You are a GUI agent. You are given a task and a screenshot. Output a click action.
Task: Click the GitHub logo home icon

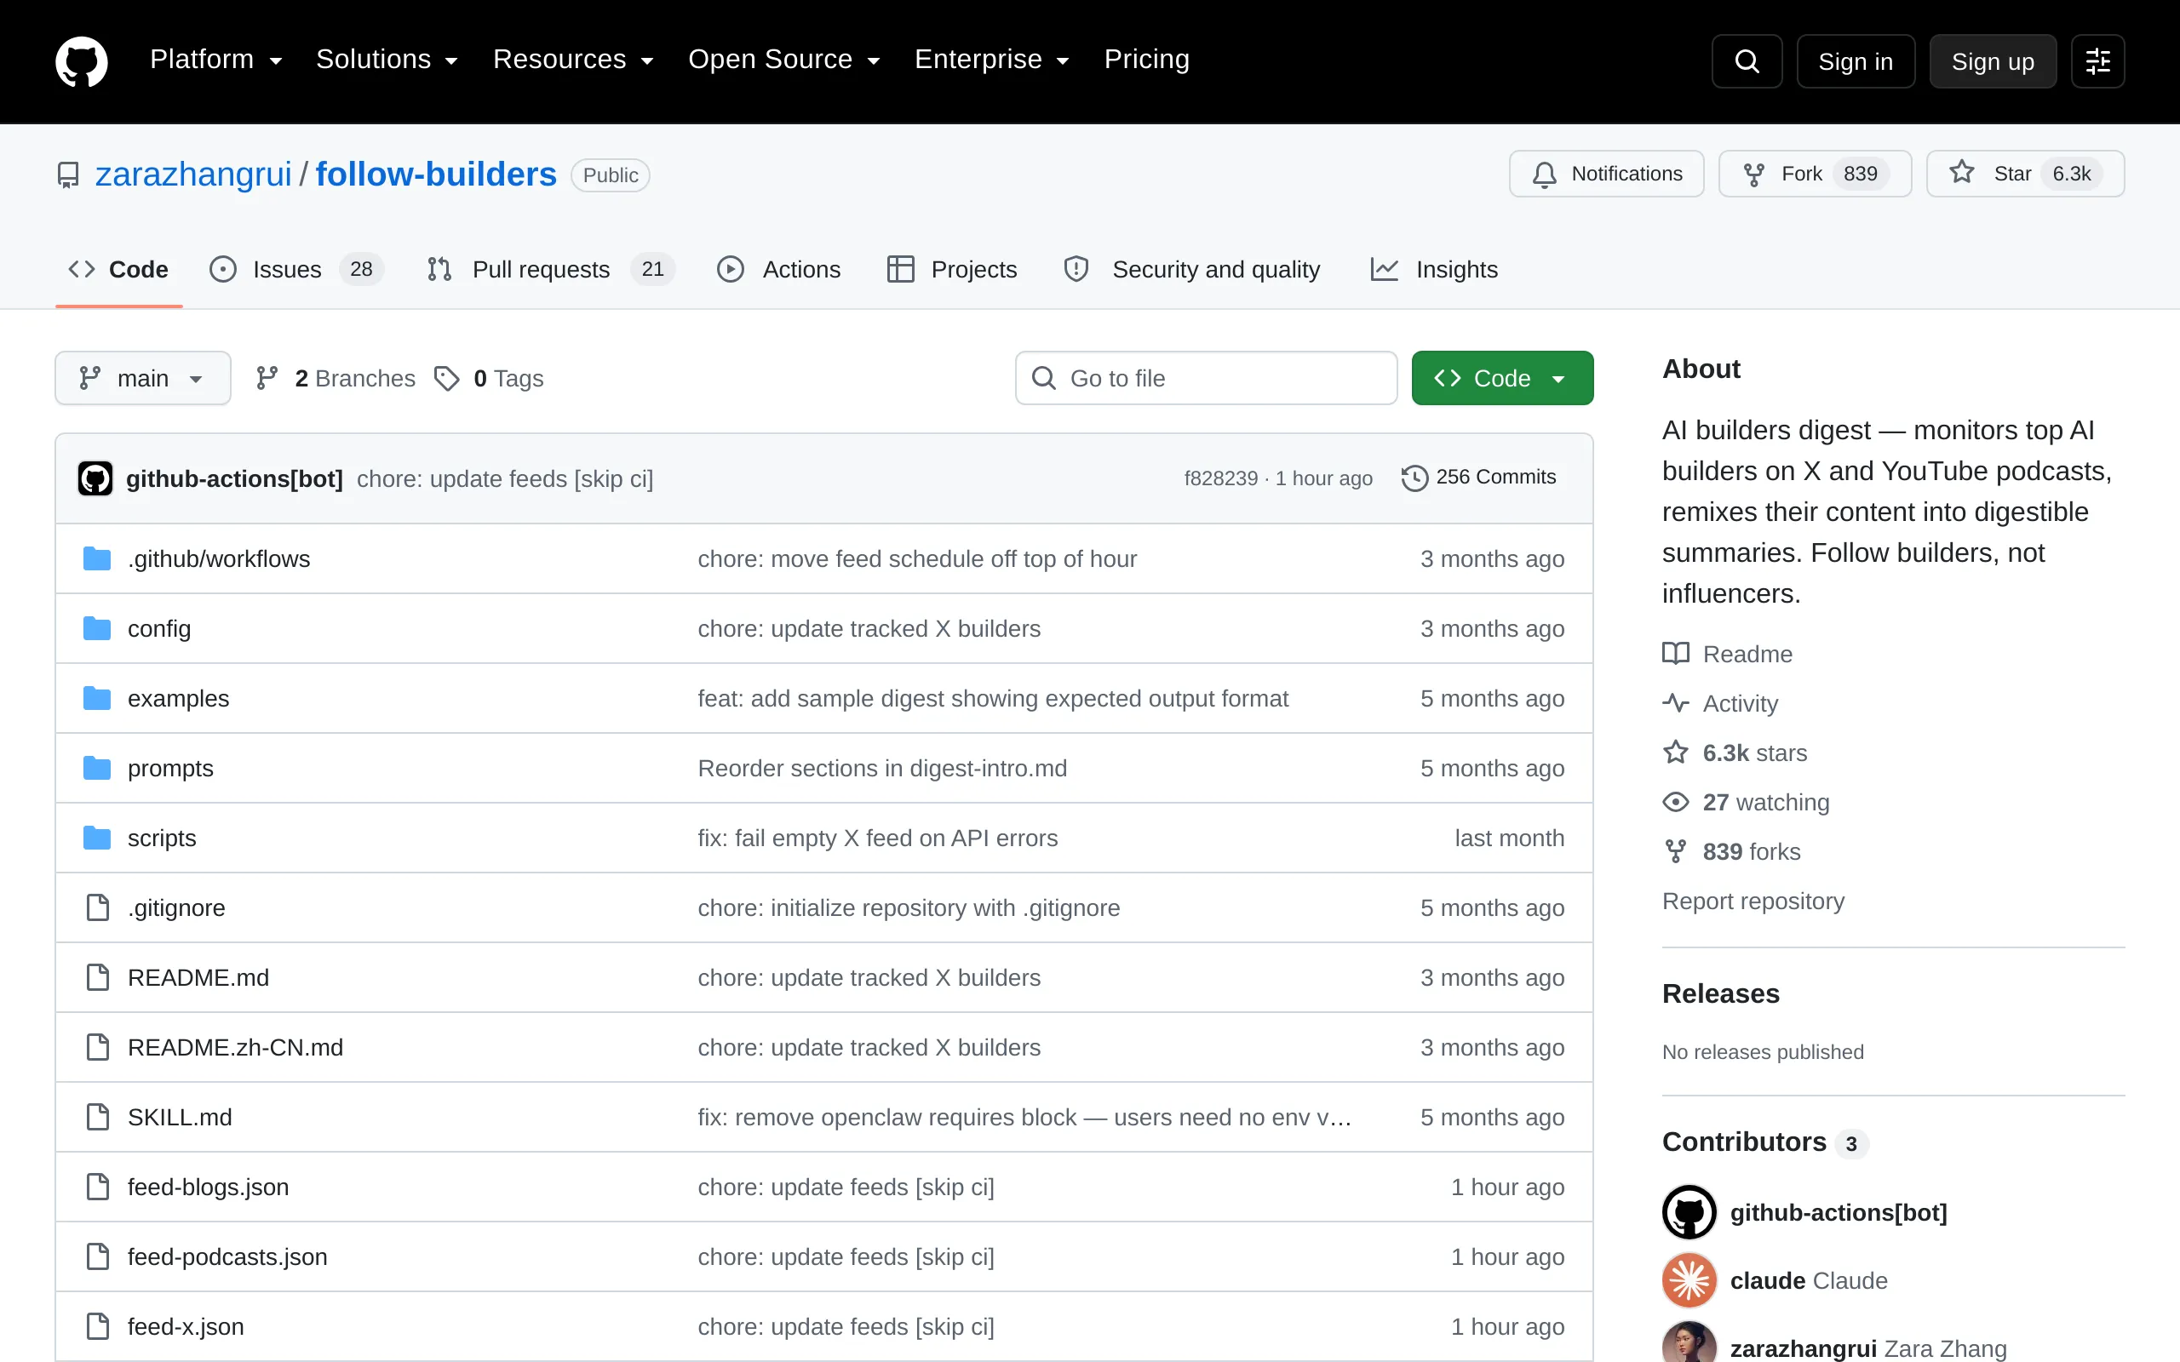[81, 61]
